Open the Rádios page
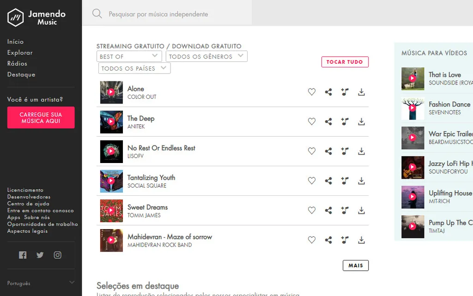This screenshot has height=296, width=473. click(x=17, y=63)
